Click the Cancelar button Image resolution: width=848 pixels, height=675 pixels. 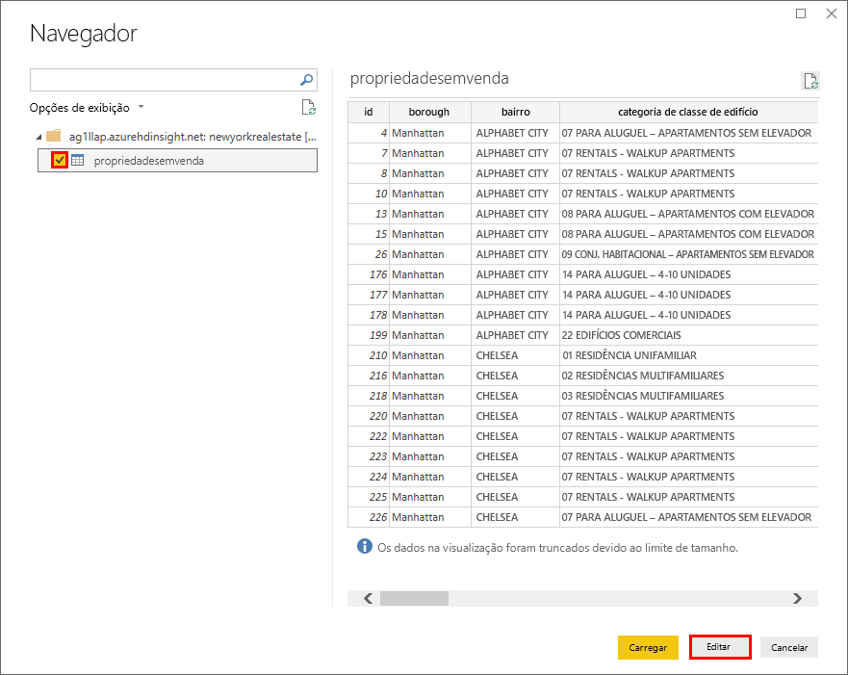click(x=788, y=647)
